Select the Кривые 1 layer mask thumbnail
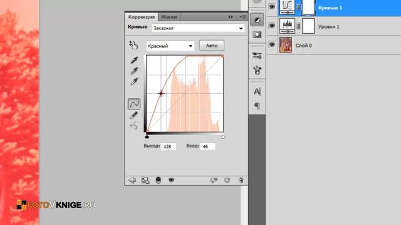 tap(308, 7)
